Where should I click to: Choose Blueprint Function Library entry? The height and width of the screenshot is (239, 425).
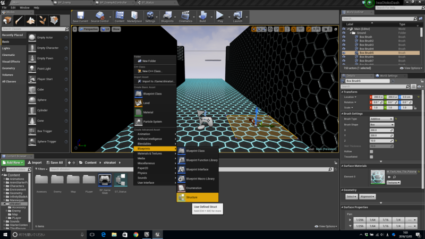tap(198, 160)
